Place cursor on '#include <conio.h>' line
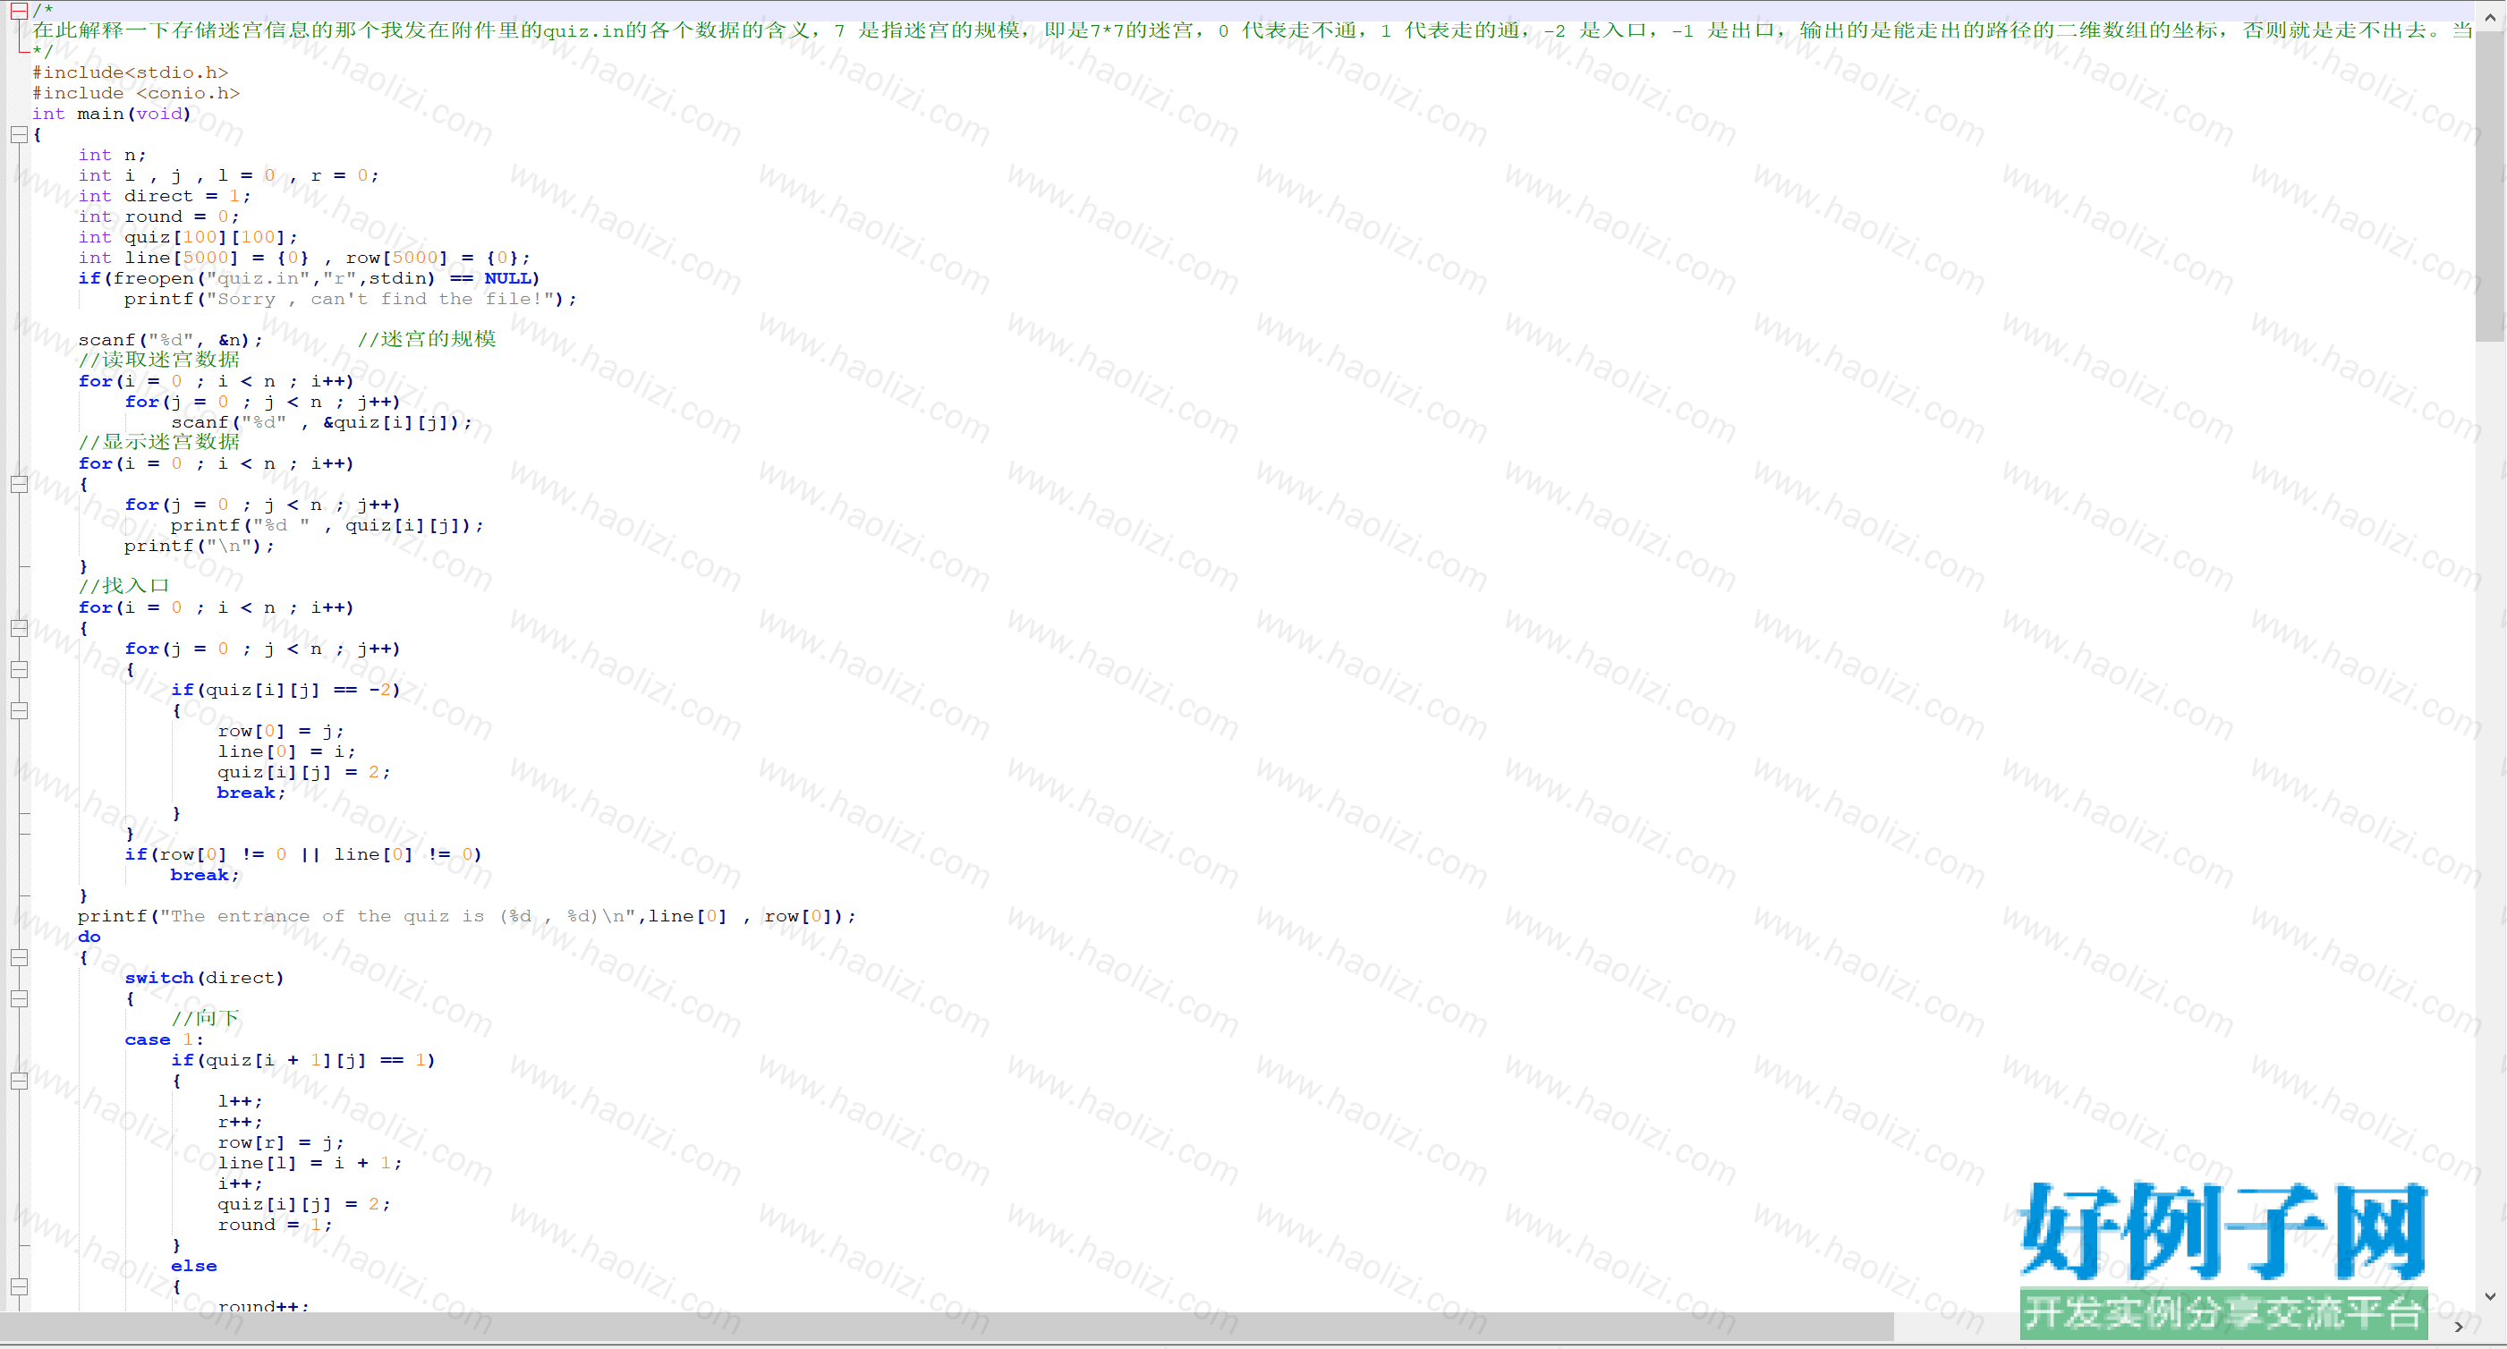Screen dimensions: 2507x1349 pos(136,93)
